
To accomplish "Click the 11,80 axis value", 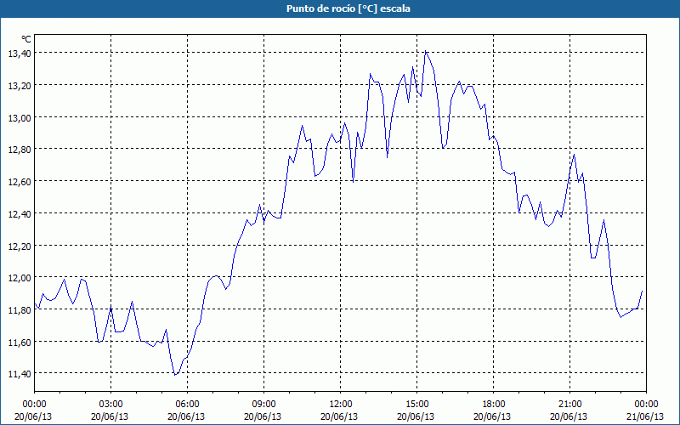I will pos(19,309).
